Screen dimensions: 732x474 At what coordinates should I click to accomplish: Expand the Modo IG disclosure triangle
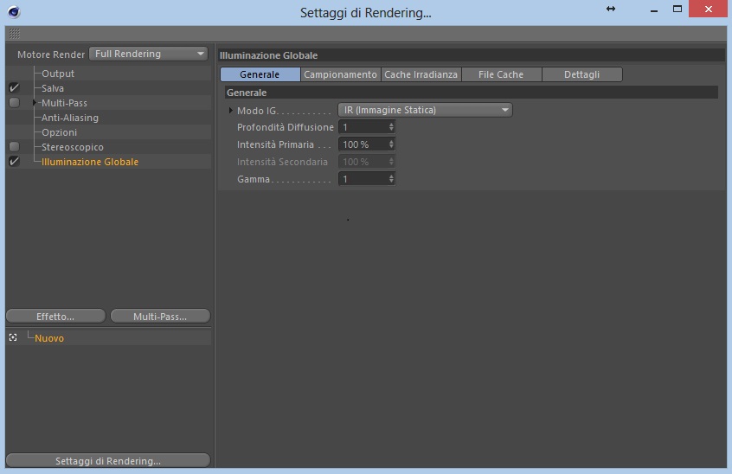click(x=231, y=111)
